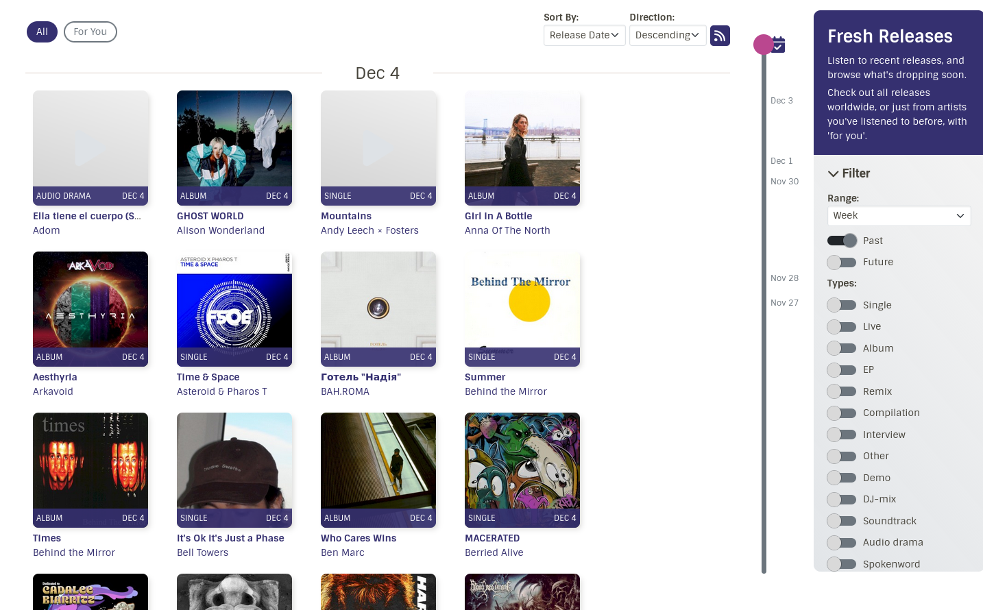983x610 pixels.
Task: Play the Ella tiene el cuerpo cover
Action: 90,147
